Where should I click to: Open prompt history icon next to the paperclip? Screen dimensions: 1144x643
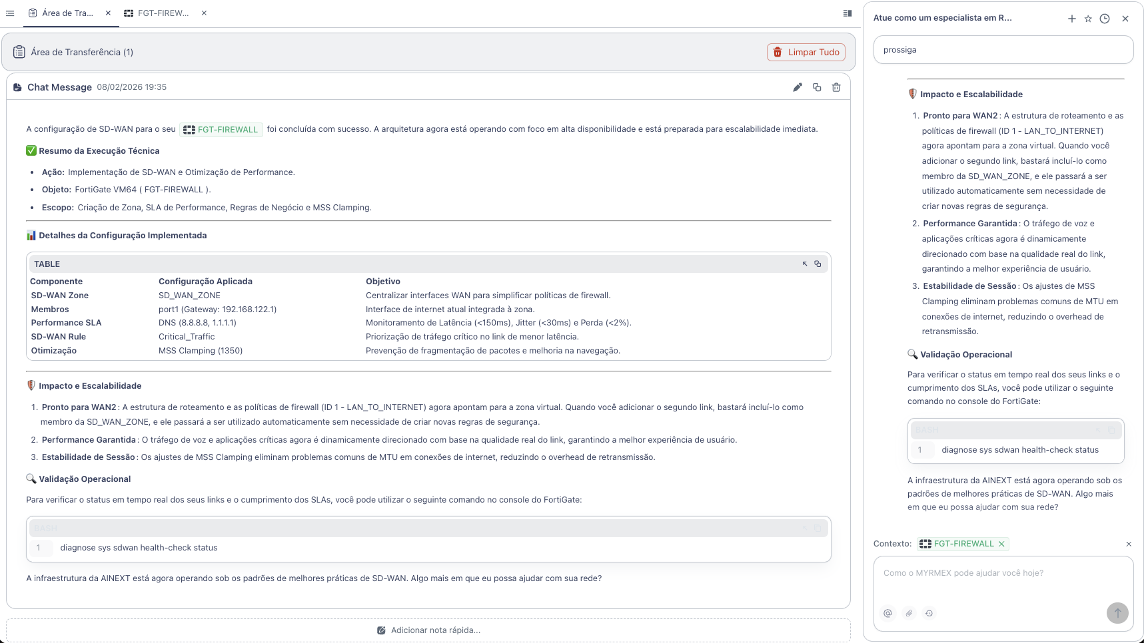(929, 613)
